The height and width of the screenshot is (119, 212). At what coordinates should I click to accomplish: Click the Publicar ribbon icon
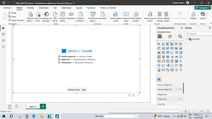(x=193, y=16)
